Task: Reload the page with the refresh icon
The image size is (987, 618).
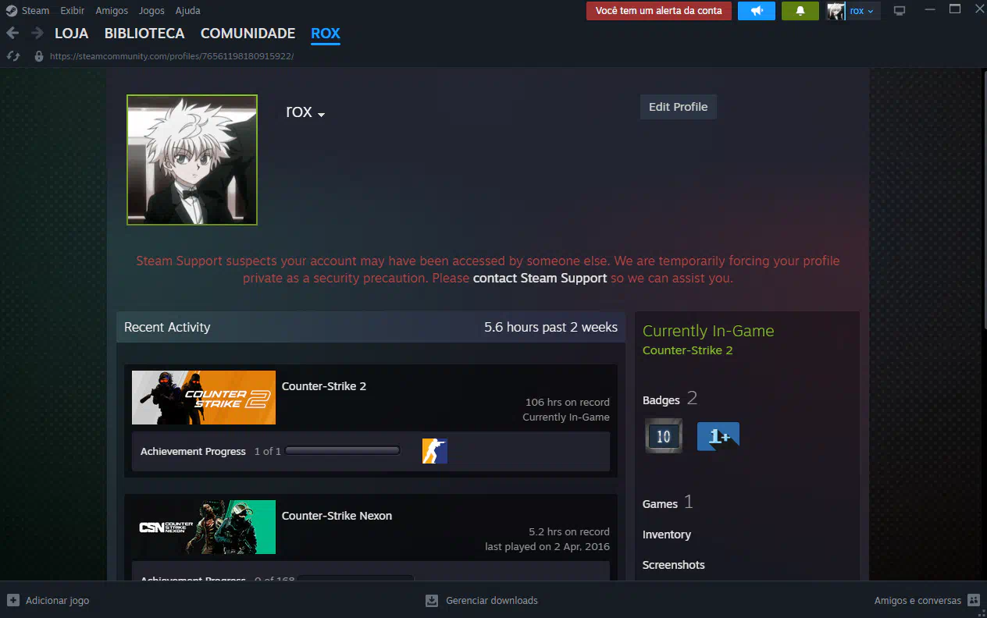Action: [13, 56]
